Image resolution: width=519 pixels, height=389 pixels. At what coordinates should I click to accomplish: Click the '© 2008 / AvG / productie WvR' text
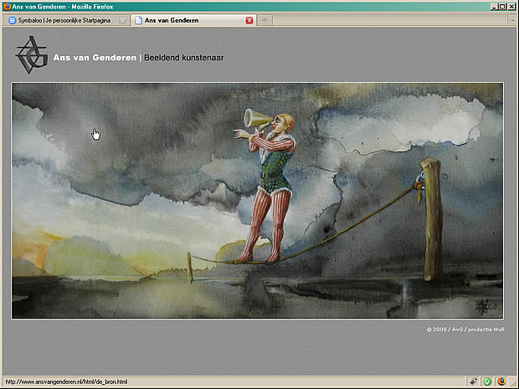(x=465, y=330)
